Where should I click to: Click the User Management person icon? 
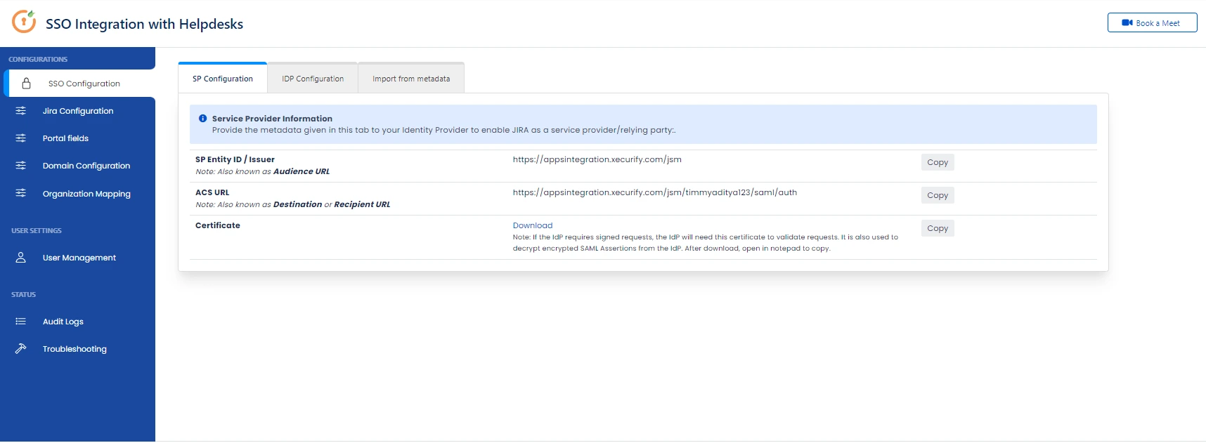(x=21, y=258)
